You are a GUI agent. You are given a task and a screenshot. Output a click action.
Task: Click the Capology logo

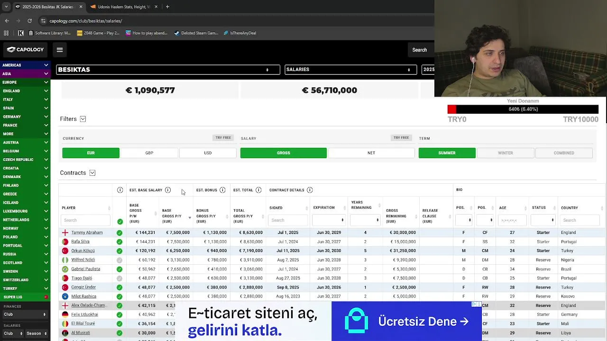coord(25,50)
